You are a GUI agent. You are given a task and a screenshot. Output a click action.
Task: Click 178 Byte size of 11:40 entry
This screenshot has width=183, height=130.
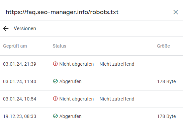coord(166,81)
